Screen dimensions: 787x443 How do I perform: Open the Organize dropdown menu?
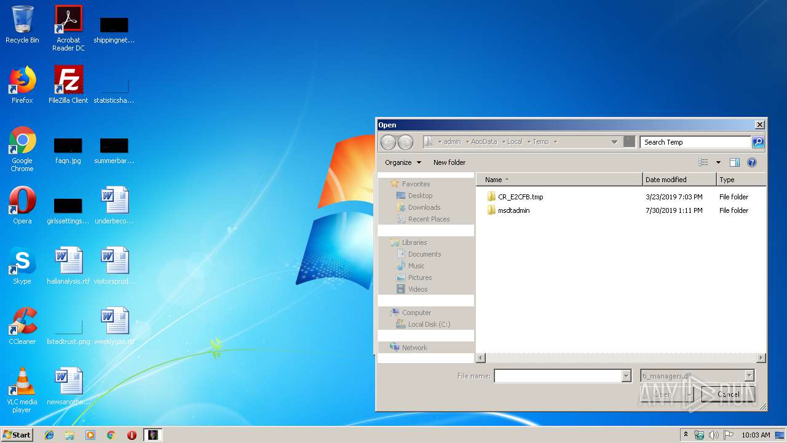pyautogui.click(x=403, y=162)
